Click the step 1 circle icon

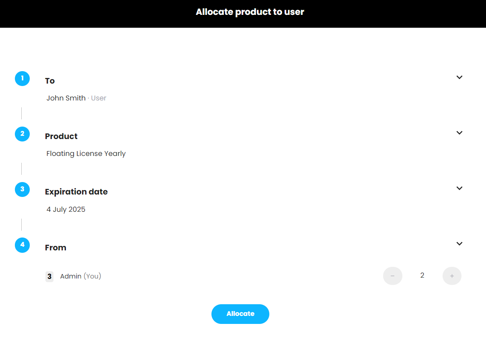(22, 78)
